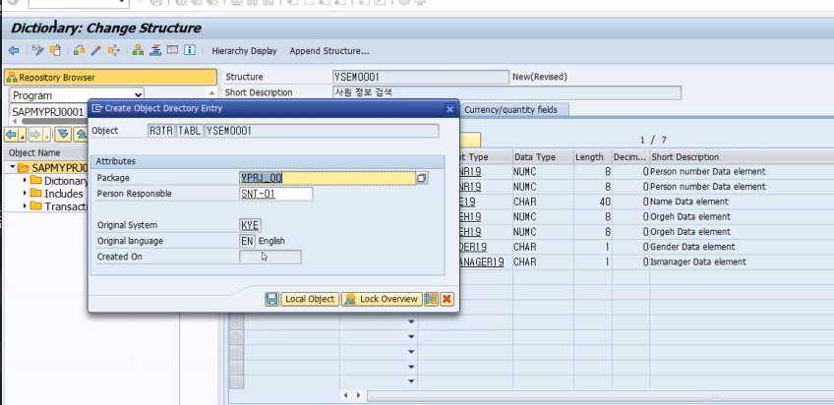Viewport: 834px width, 405px height.
Task: Click the expand all nodes icon
Action: click(64, 135)
